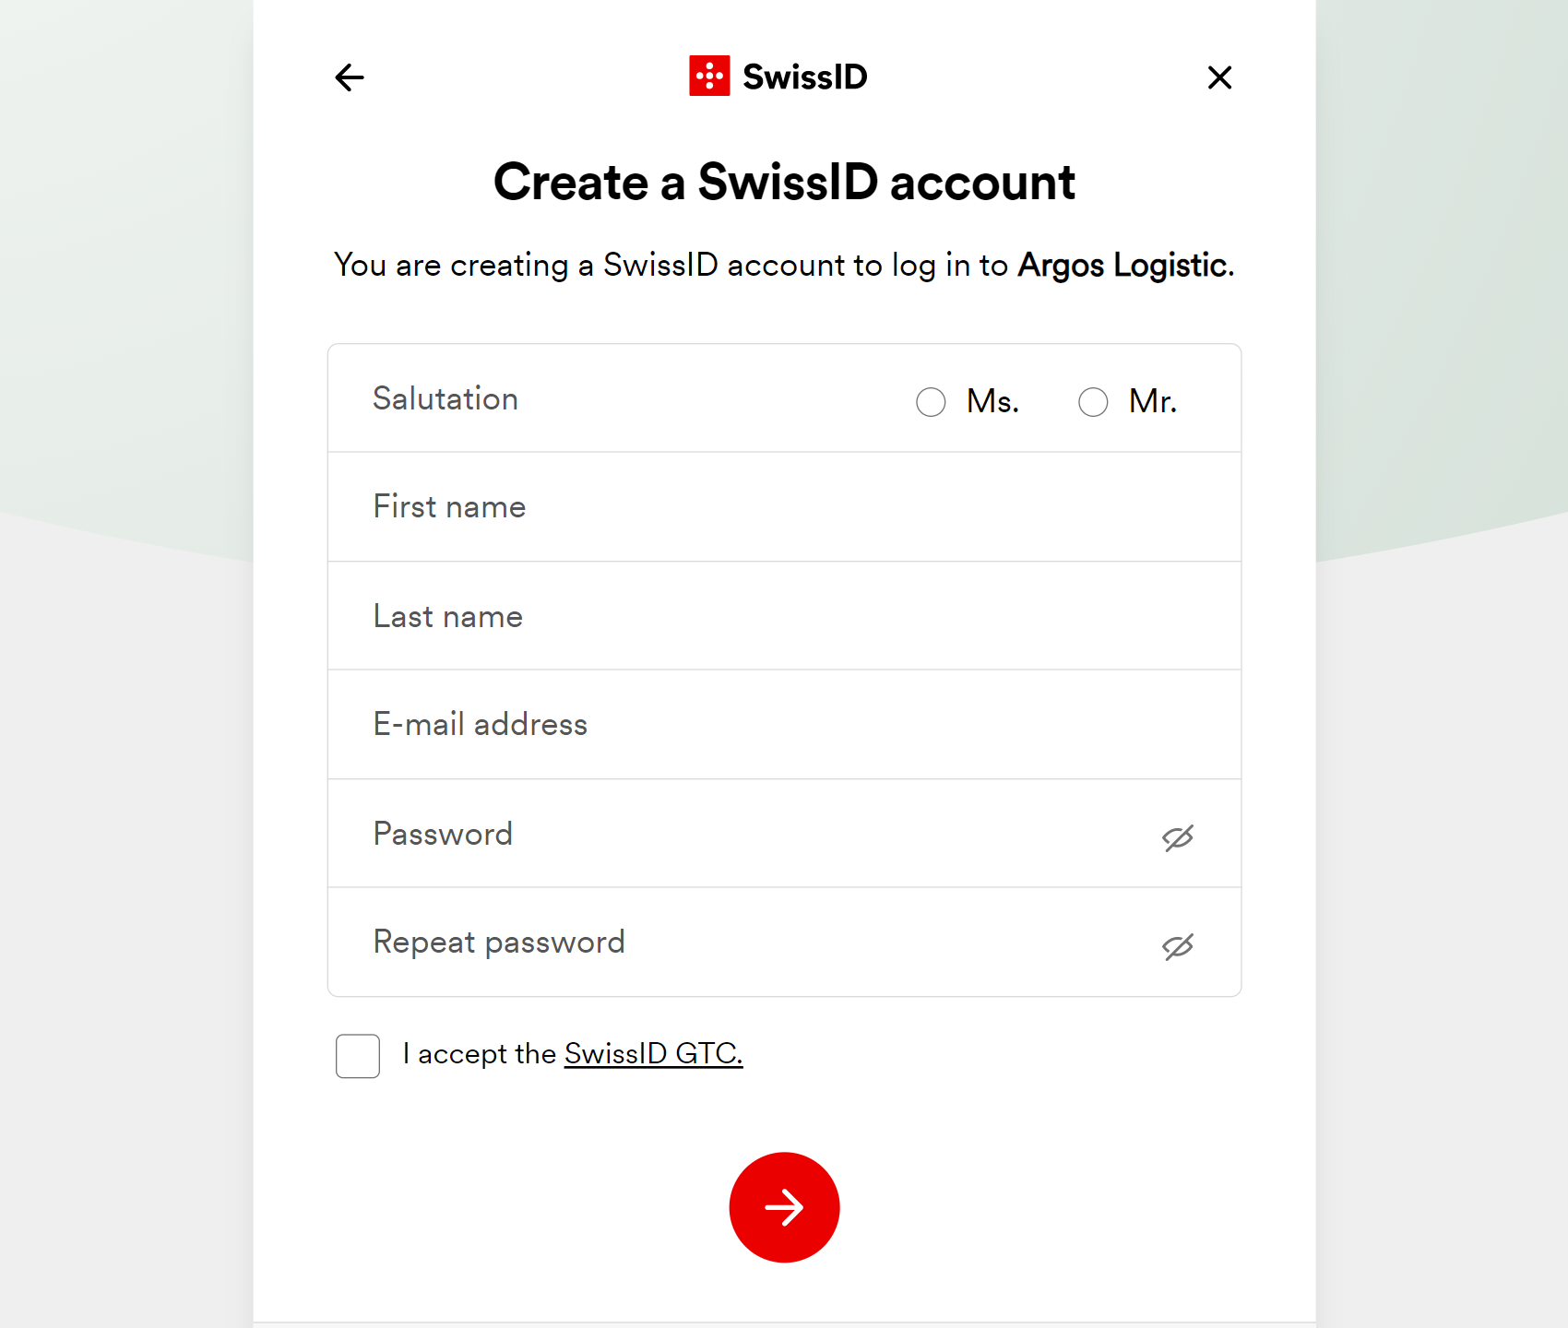This screenshot has width=1568, height=1328.
Task: Focus the Last name input field
Action: coord(784,616)
